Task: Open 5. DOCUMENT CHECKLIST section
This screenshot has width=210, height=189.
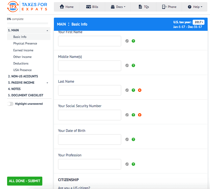Action: 25,95
